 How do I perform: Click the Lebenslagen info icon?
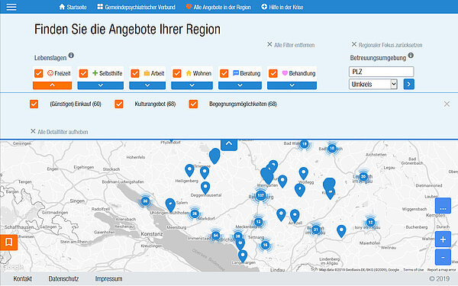[71, 55]
